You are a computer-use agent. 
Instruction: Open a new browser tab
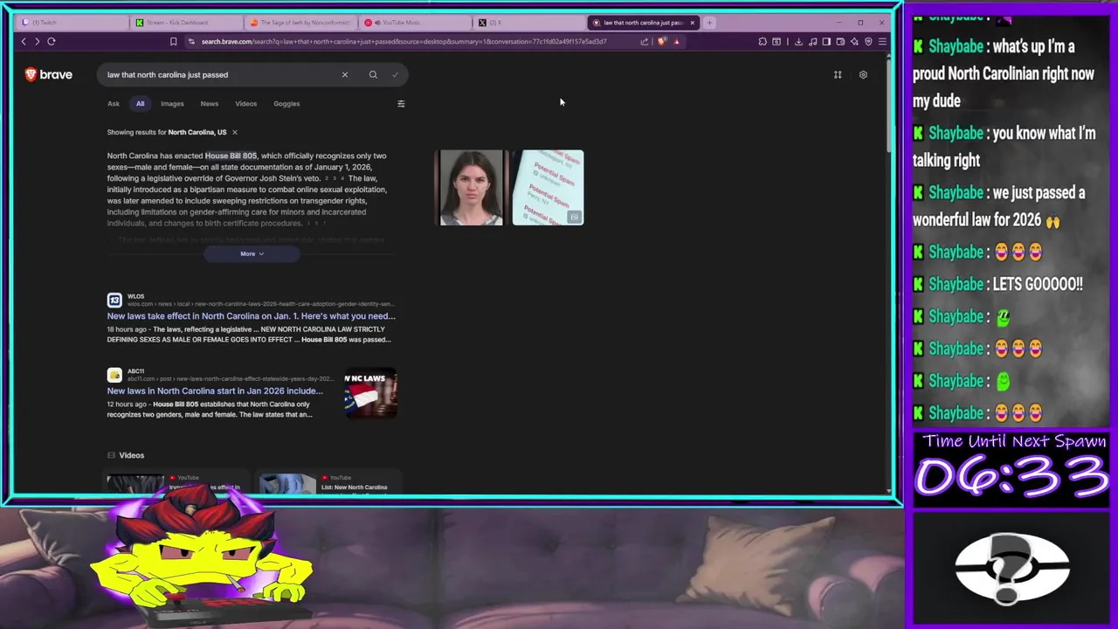click(710, 23)
